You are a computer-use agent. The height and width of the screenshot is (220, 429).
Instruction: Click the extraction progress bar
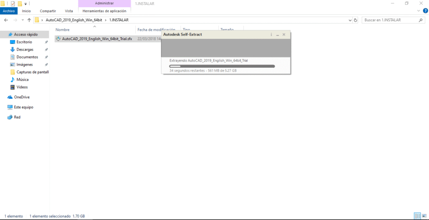point(222,66)
